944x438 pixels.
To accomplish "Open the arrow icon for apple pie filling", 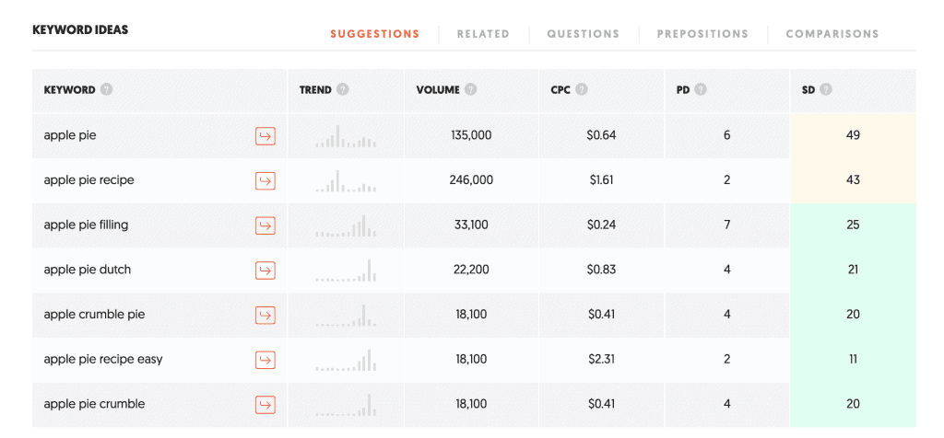I will point(265,225).
